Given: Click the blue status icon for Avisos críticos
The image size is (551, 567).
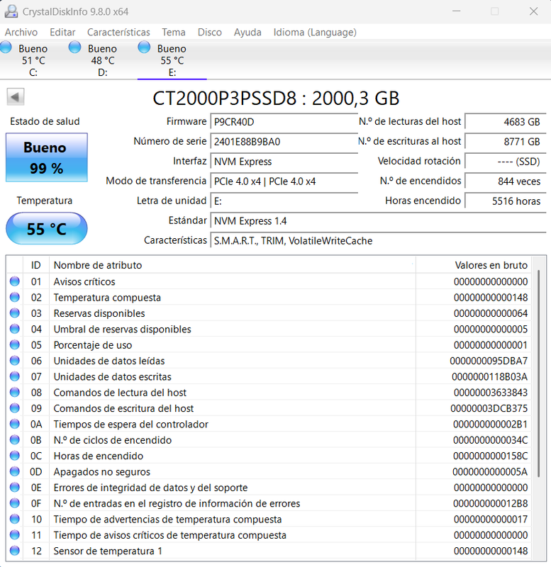Looking at the screenshot, I should pyautogui.click(x=15, y=281).
